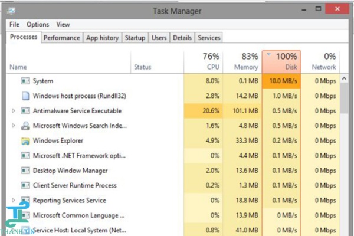Screen dimensions: 354x236
Task: Click the 14.2 MB memory value
Action: 247,96
